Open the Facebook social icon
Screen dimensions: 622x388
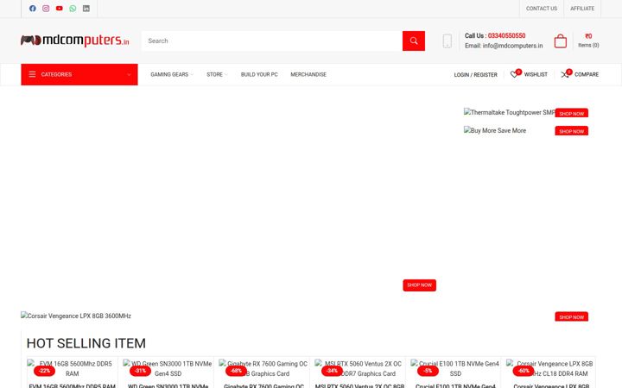[x=33, y=9]
